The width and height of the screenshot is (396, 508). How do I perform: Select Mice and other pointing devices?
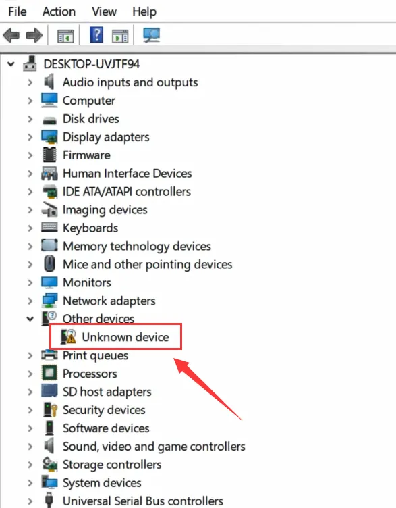pyautogui.click(x=148, y=264)
